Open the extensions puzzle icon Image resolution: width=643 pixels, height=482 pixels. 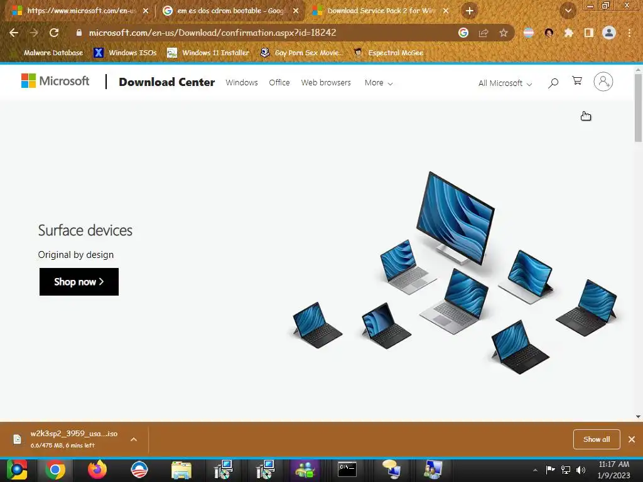[568, 33]
